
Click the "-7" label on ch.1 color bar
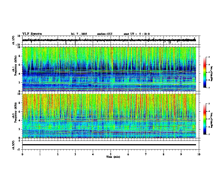[208, 88]
